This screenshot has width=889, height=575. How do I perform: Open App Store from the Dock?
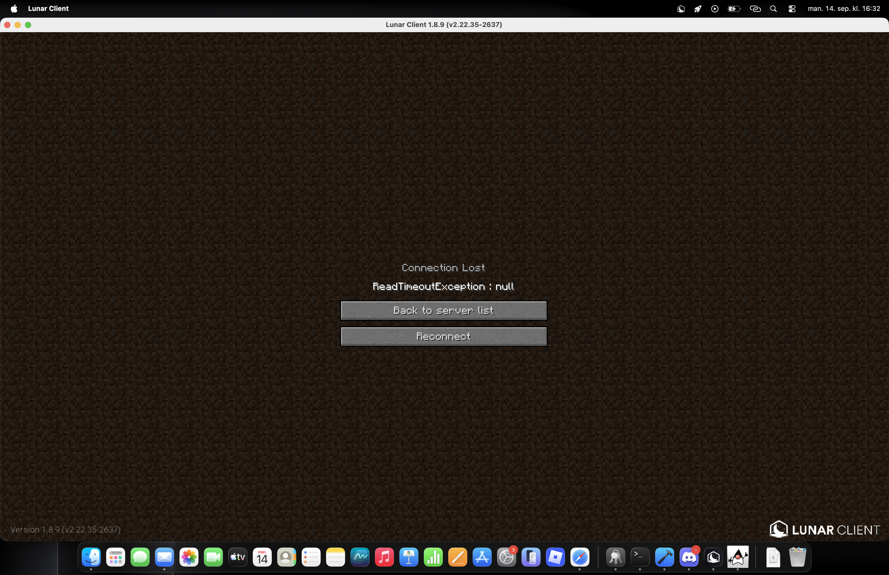tap(482, 557)
